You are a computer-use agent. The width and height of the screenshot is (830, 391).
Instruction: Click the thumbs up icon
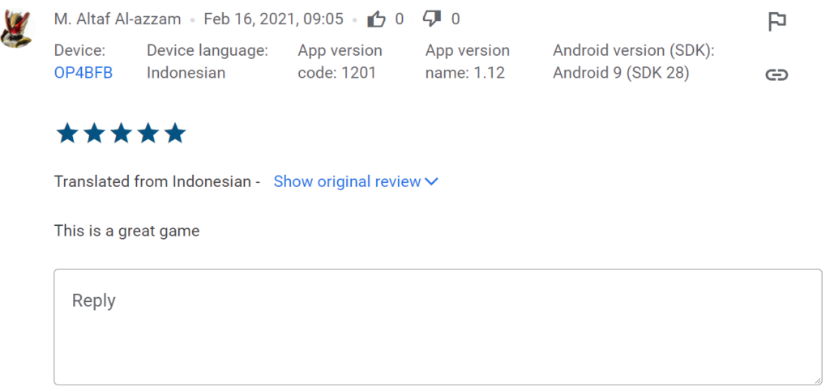376,19
